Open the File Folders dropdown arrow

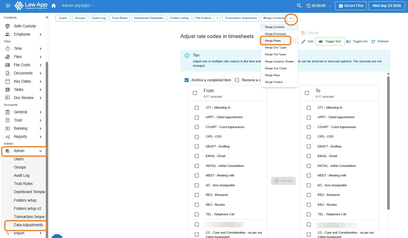pos(217,18)
